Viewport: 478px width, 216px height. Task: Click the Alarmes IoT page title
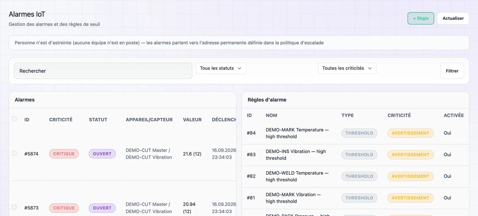(27, 14)
